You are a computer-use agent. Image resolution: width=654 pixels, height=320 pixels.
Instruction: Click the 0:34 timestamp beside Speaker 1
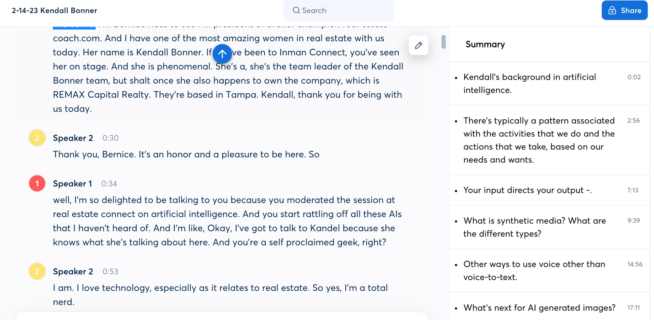[x=109, y=184]
